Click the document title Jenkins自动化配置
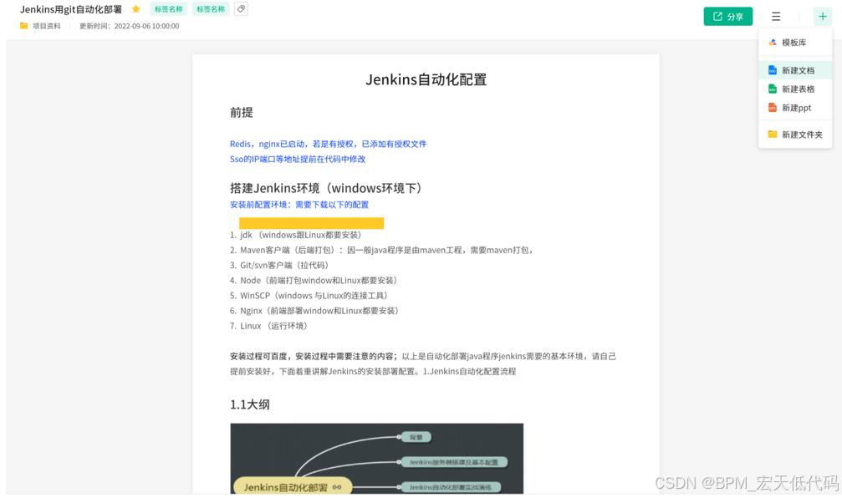 point(426,79)
